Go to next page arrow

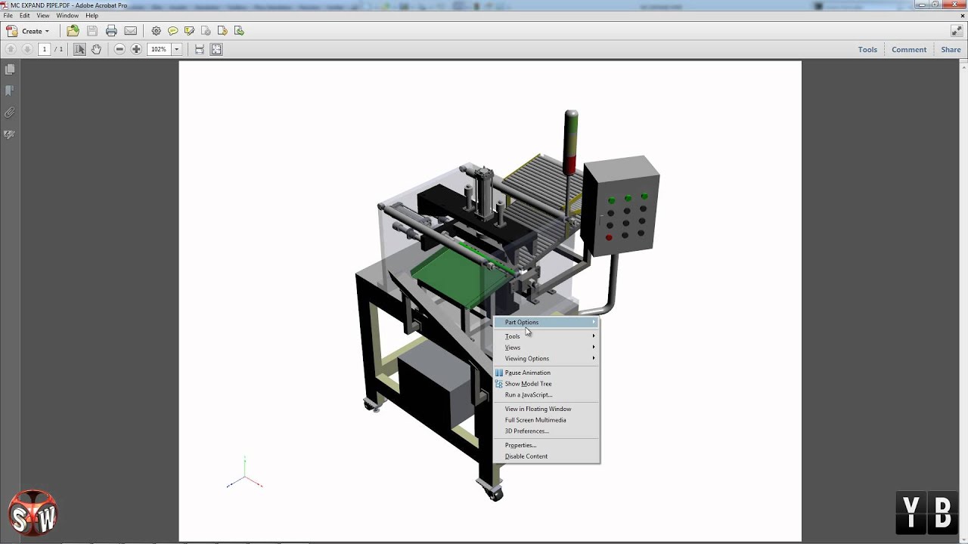pos(27,49)
